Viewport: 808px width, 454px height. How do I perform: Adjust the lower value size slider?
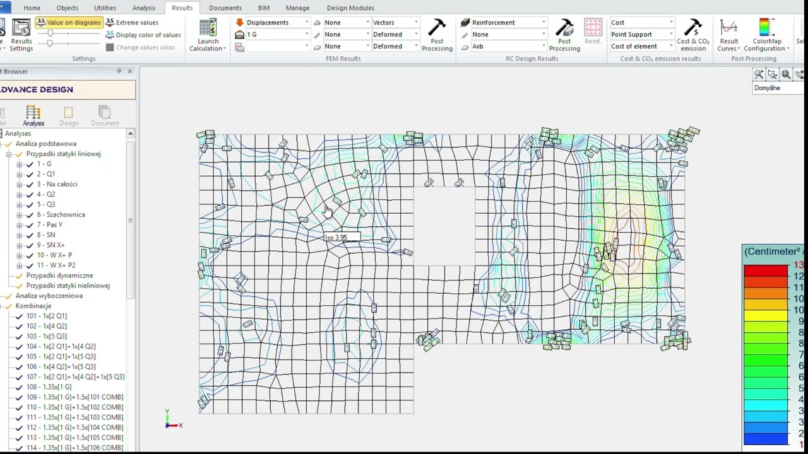[x=49, y=44]
